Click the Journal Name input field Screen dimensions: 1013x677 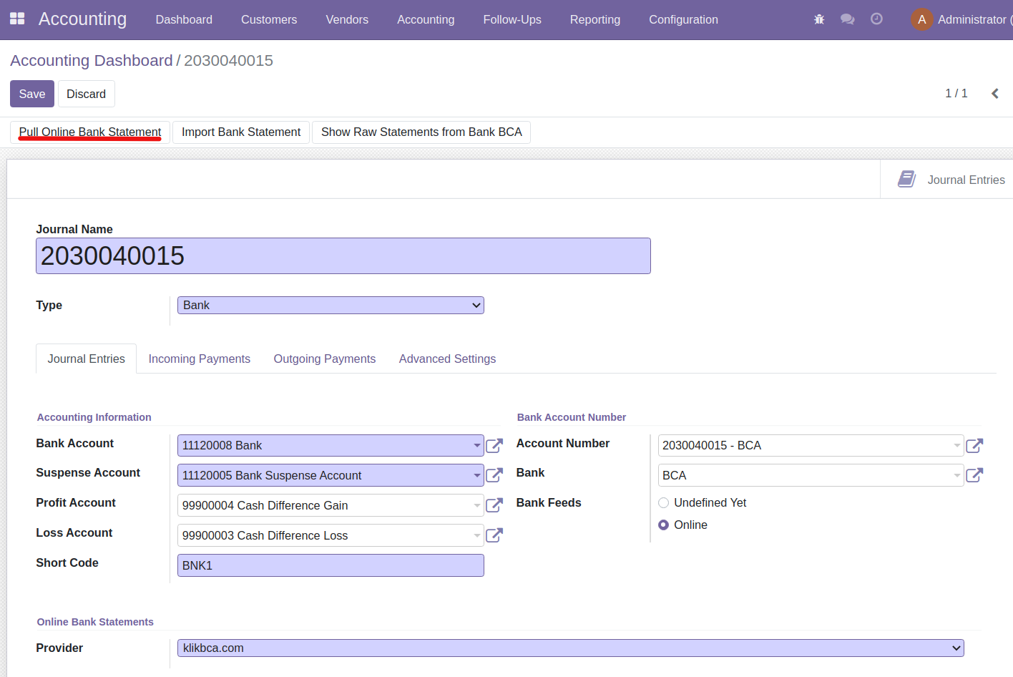pos(343,256)
